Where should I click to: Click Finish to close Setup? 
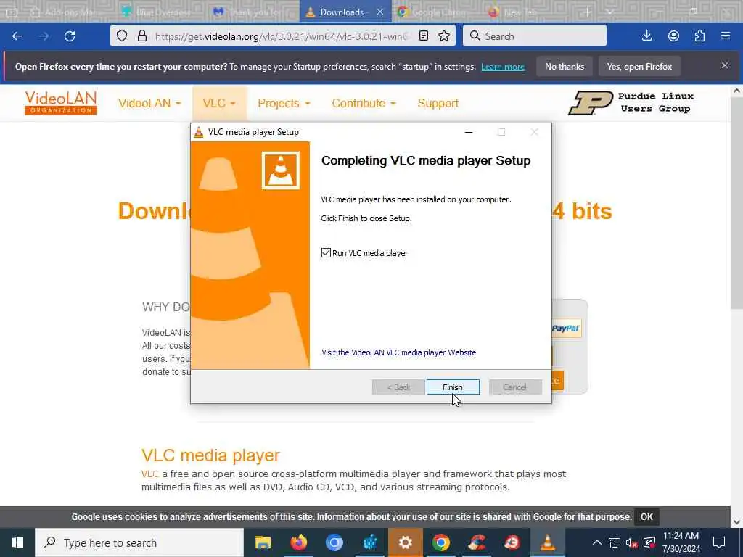click(453, 387)
